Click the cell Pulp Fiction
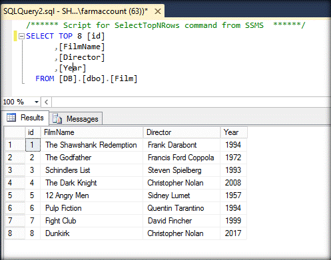Image resolution: width=331 pixels, height=260 pixels. pos(92,208)
